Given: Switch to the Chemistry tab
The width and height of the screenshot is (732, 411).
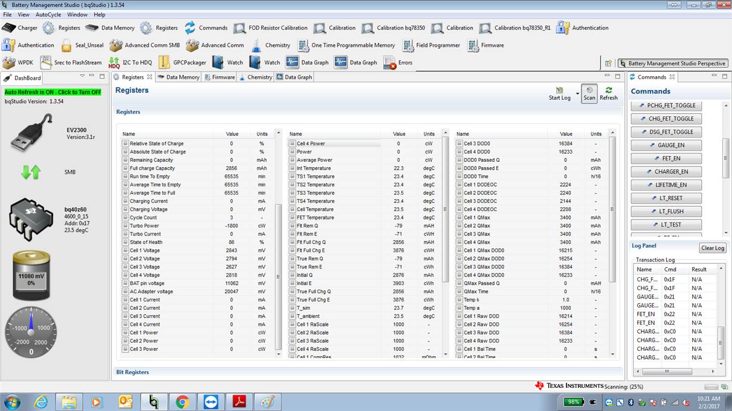Looking at the screenshot, I should pos(256,77).
